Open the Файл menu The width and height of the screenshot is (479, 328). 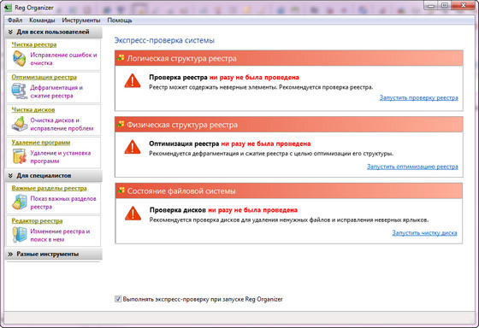[x=15, y=20]
